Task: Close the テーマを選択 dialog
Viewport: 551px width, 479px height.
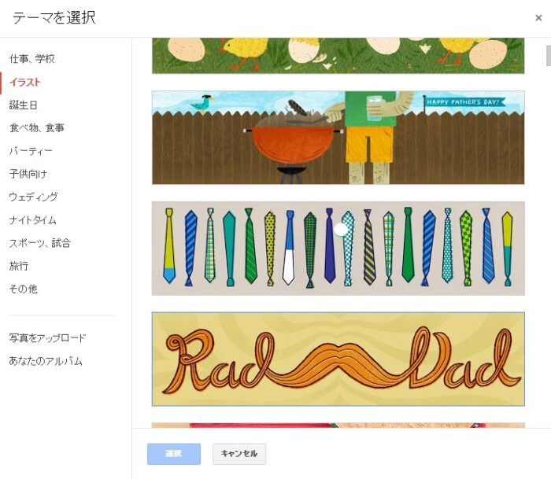Action: click(x=538, y=18)
